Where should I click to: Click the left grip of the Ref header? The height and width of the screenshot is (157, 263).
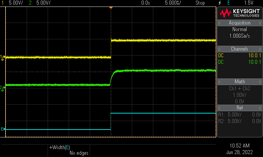[x=219, y=108]
